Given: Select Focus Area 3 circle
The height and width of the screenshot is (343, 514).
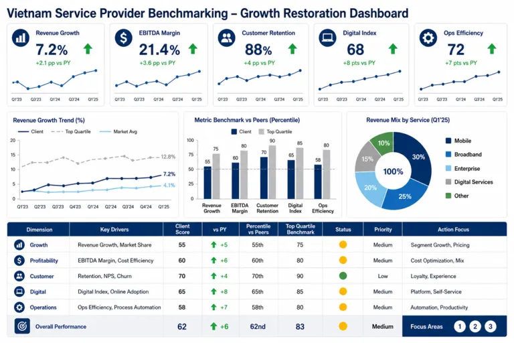Looking at the screenshot, I should (491, 326).
